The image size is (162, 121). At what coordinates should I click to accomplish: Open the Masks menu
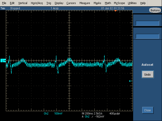(x=97, y=3)
